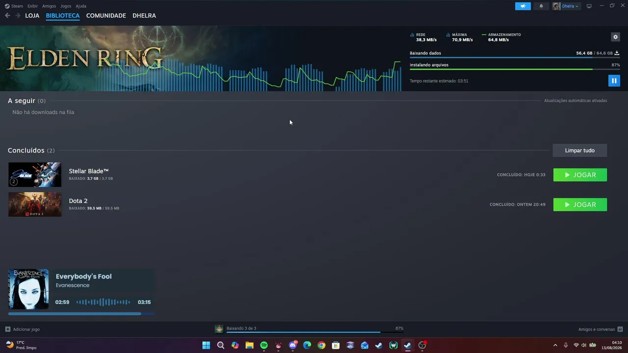Open Copilot from the taskbar

pyautogui.click(x=235, y=345)
